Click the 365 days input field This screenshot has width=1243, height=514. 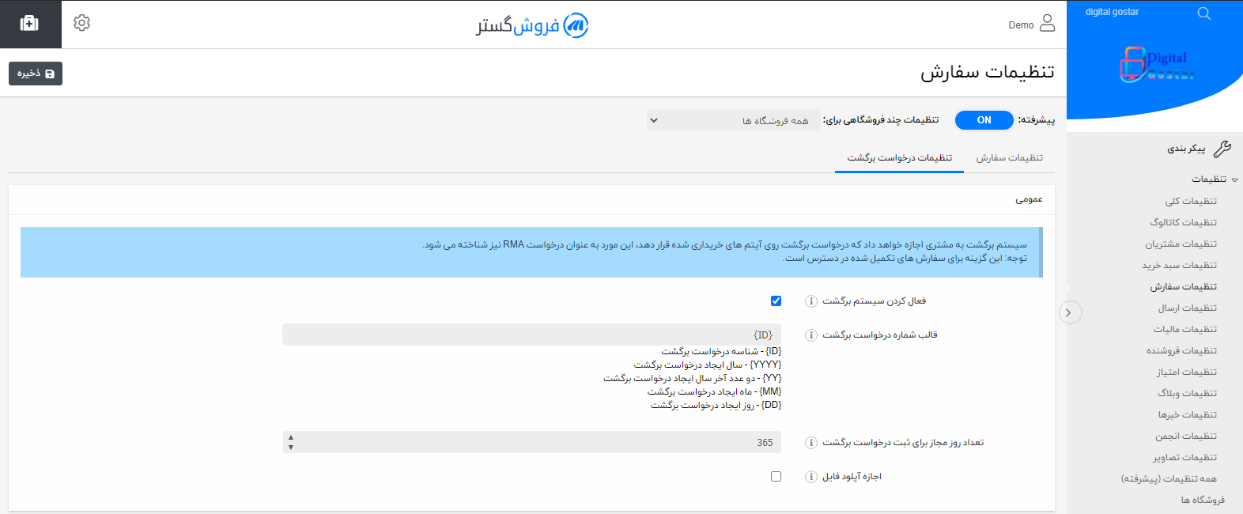[531, 442]
